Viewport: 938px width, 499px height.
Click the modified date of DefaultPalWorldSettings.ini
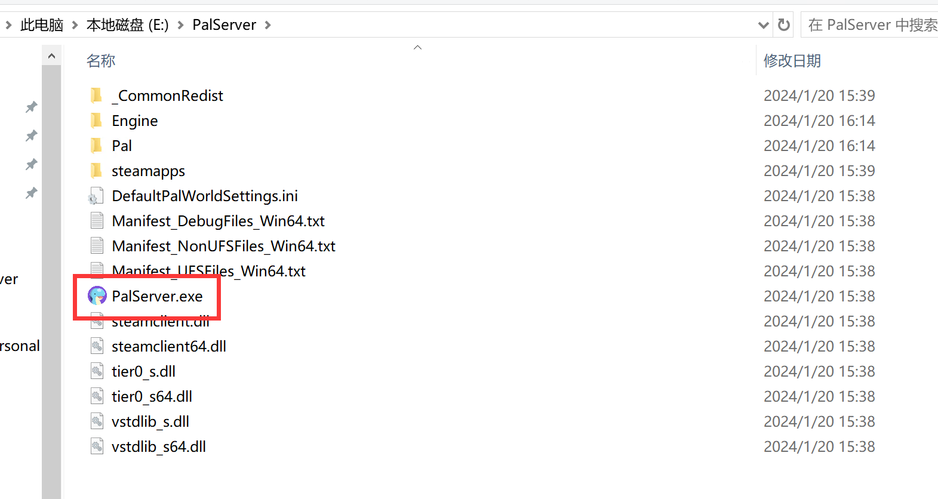819,196
